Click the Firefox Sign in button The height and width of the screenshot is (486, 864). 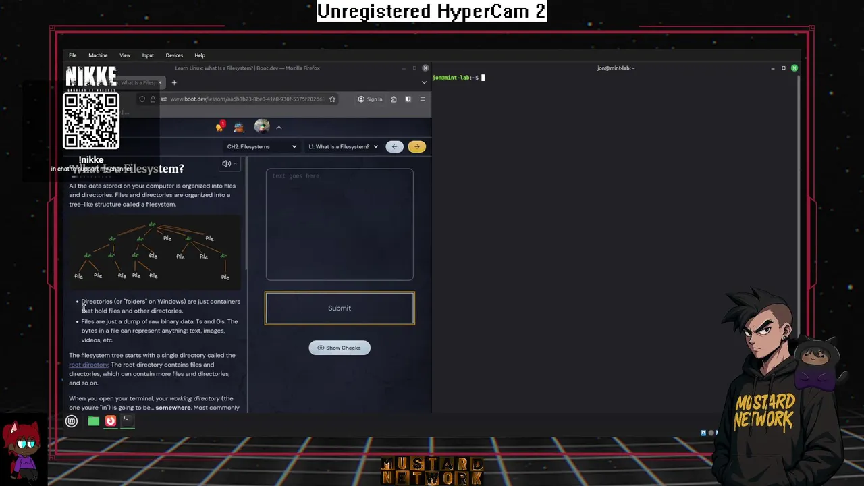point(370,99)
